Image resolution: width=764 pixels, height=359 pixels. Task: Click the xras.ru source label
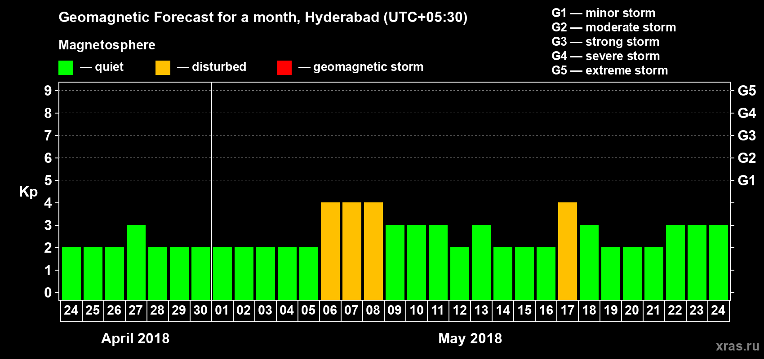pyautogui.click(x=737, y=346)
